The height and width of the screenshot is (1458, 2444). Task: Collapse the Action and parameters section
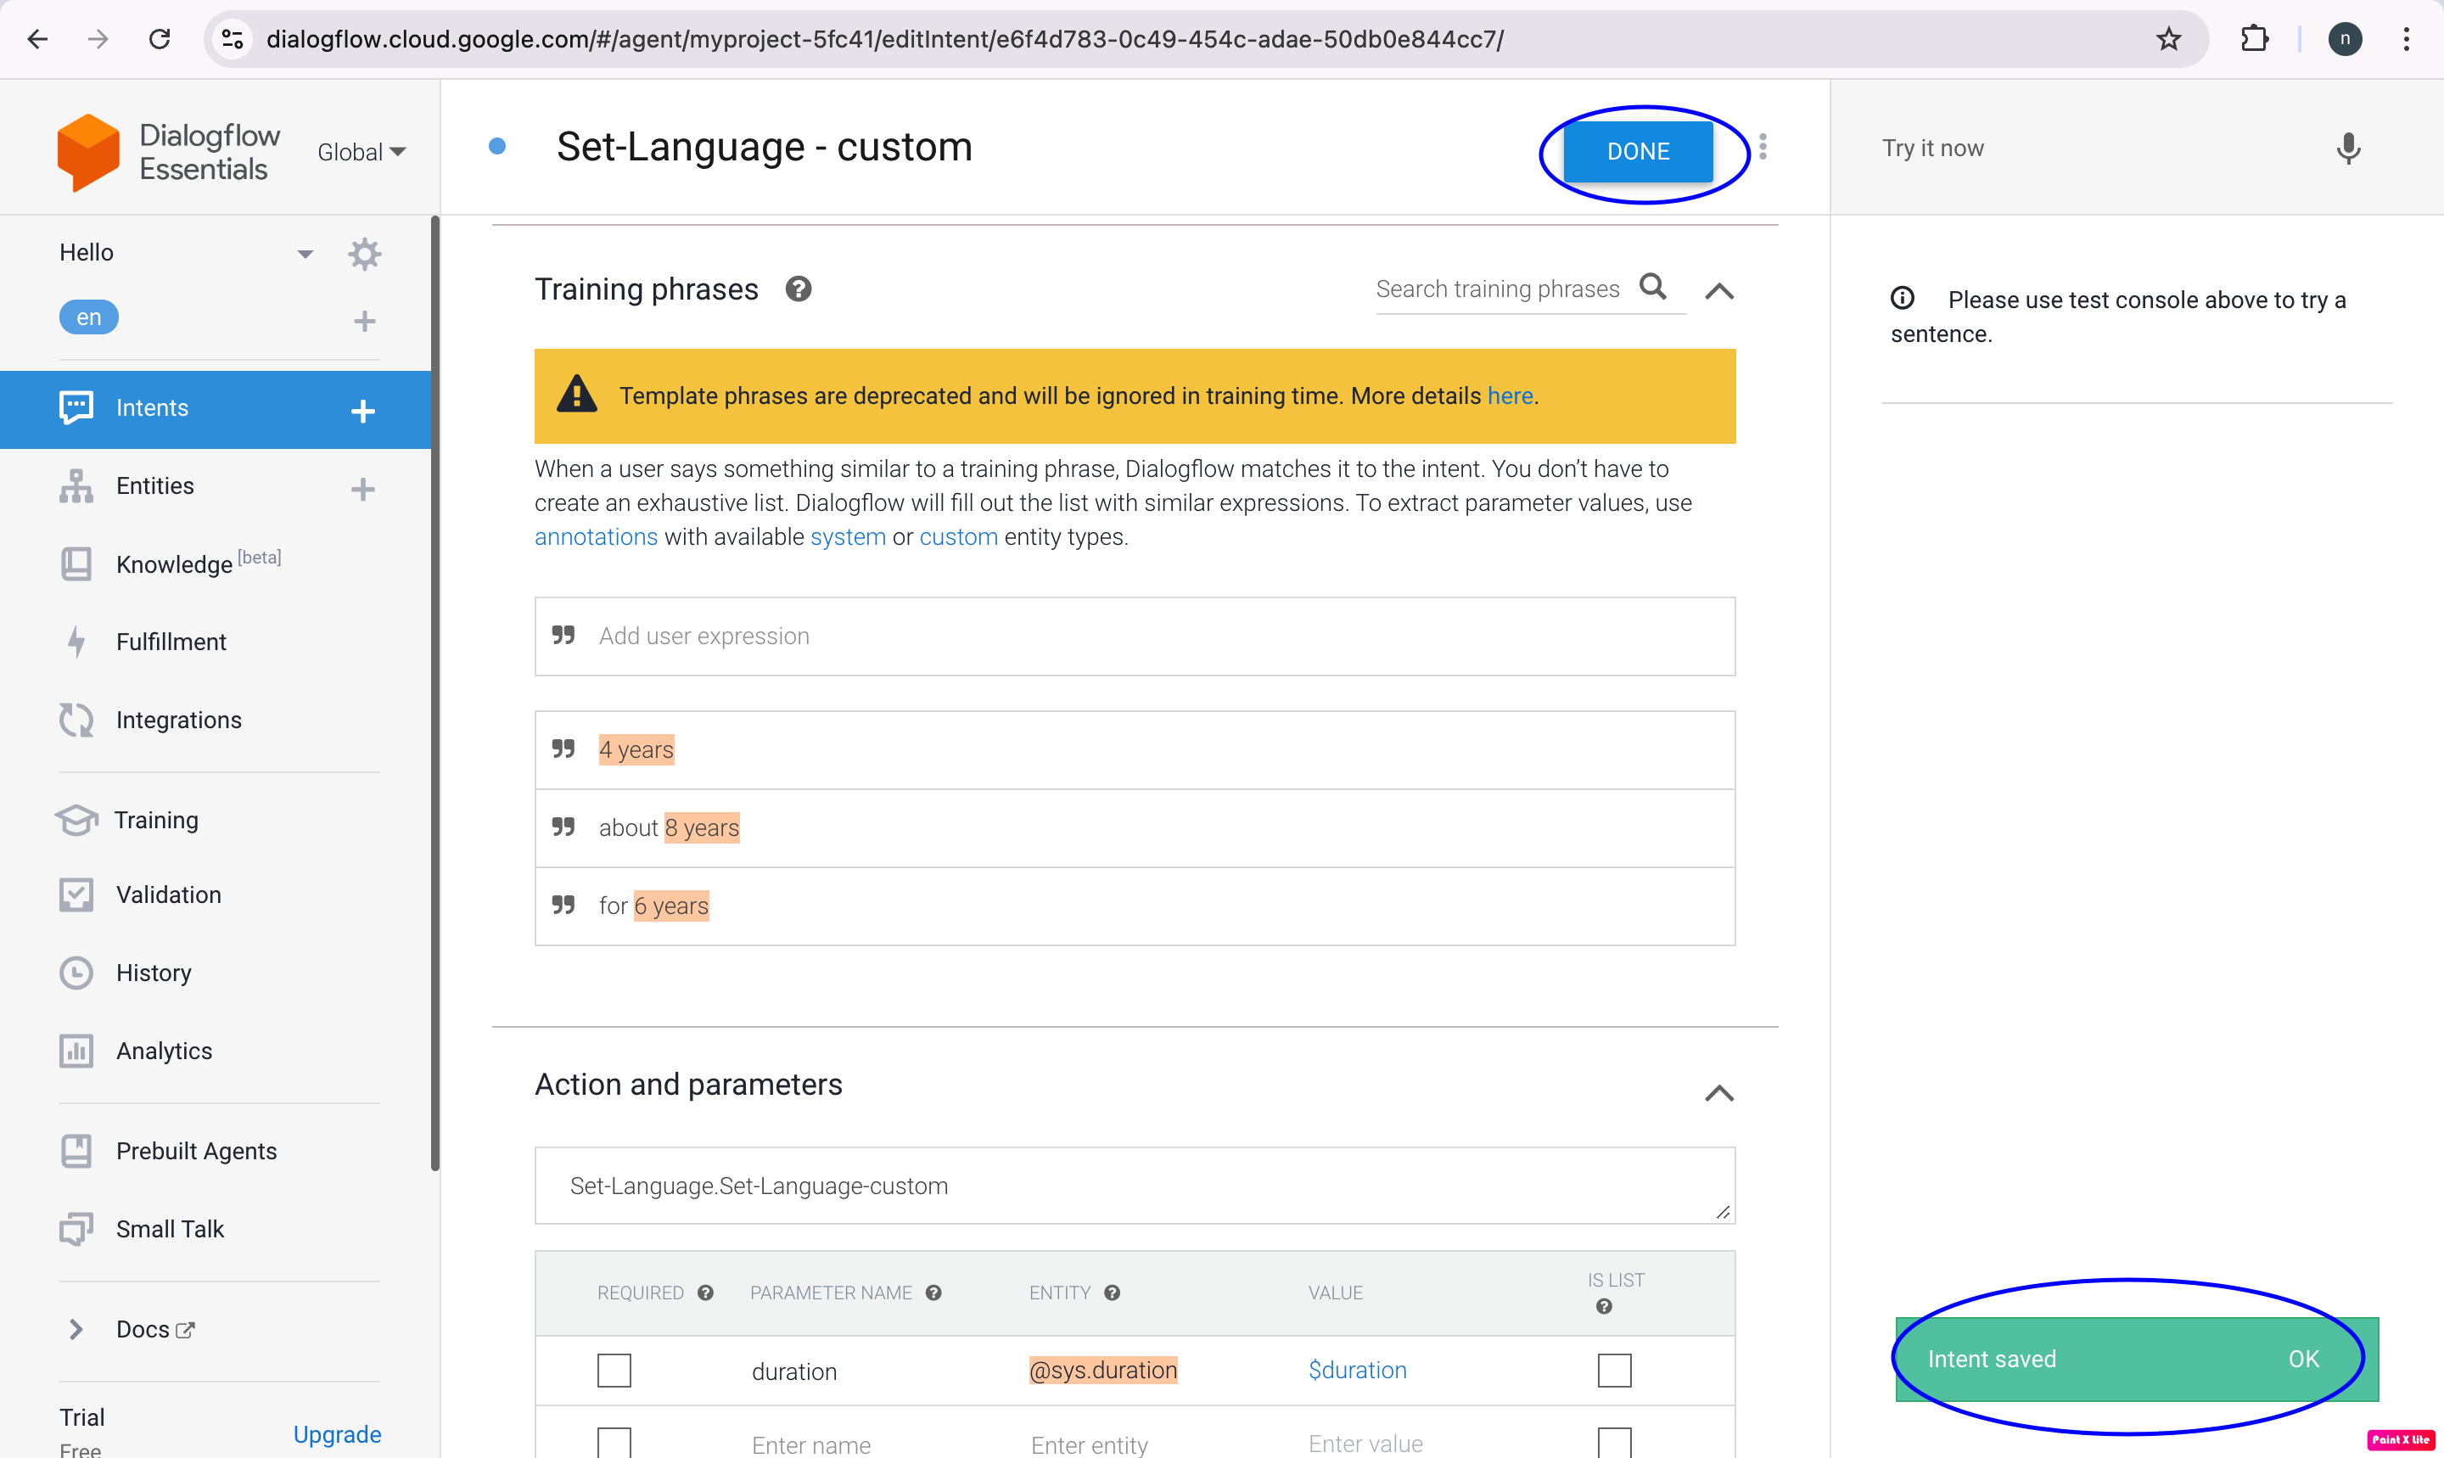(1719, 1093)
